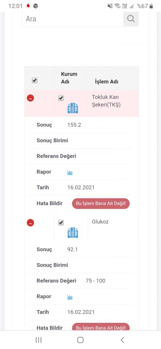Sort by the İşlem Adı column header
Screen dimensions: 161x349
107,82
